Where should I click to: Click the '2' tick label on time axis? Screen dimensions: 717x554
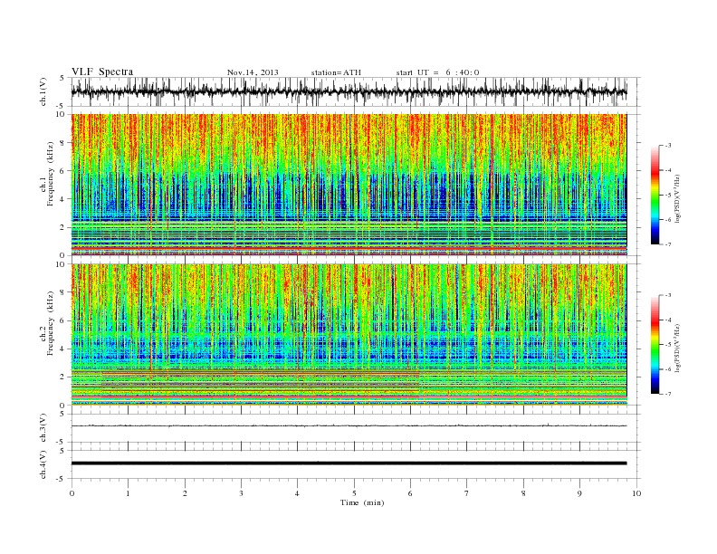click(x=185, y=493)
